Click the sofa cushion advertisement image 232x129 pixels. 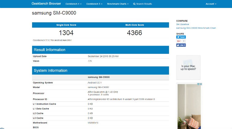189,106
